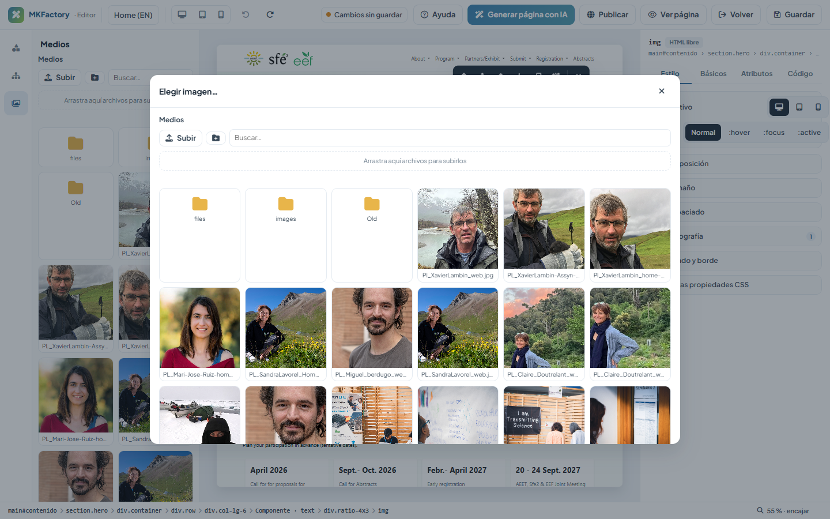Select PL_Mari-Jose-Ruiz-hom thumbnail in dialog
830x519 pixels.
(199, 334)
